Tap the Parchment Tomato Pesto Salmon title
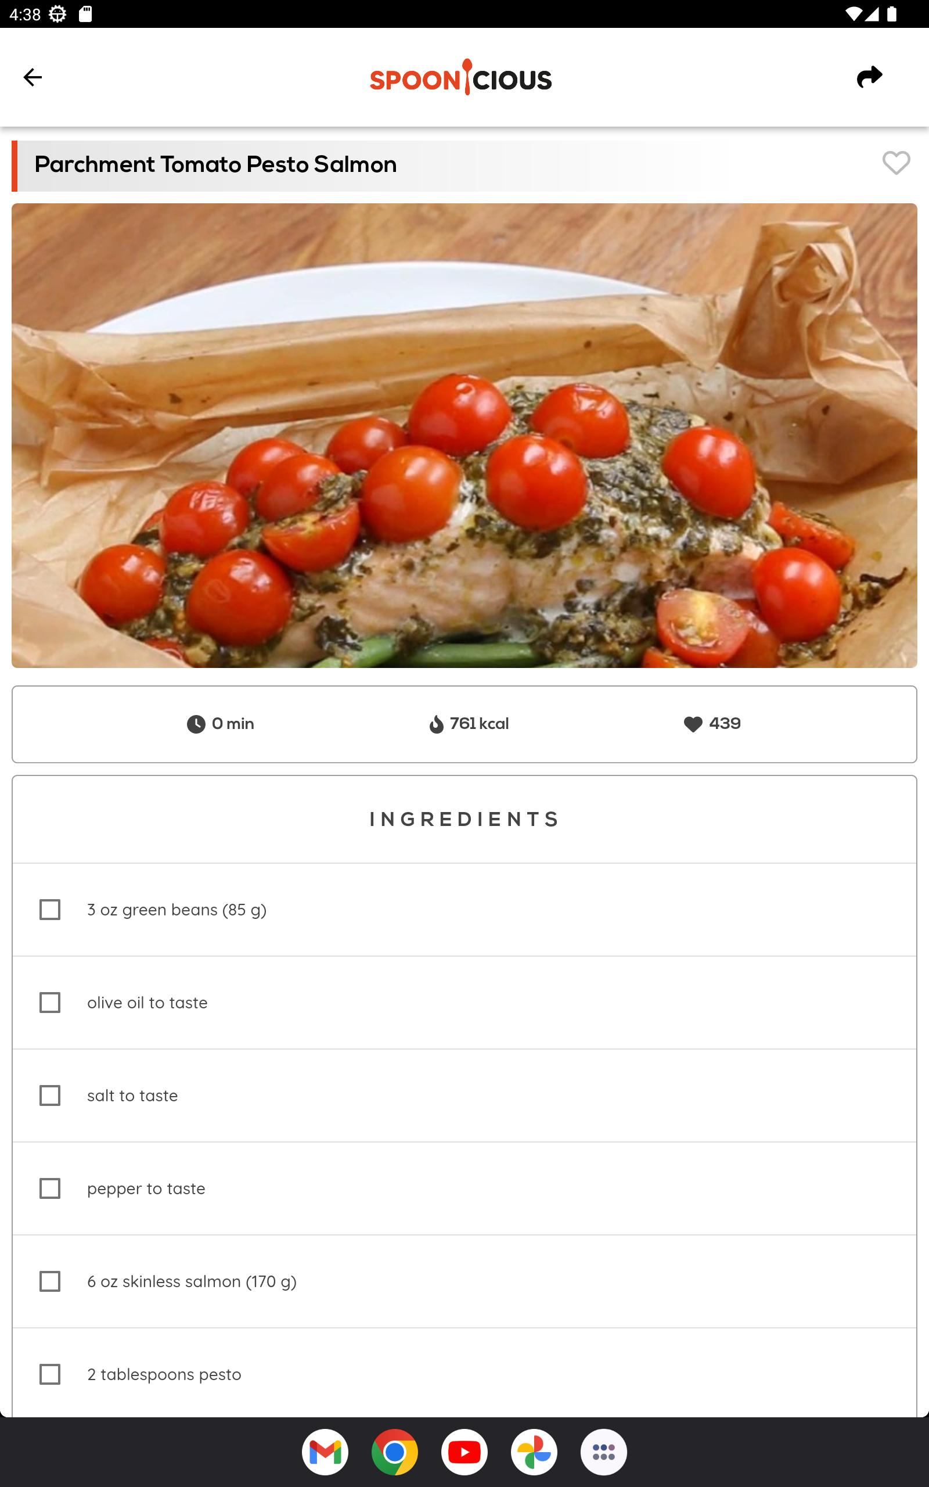Screen dimensions: 929x1487 click(x=215, y=165)
